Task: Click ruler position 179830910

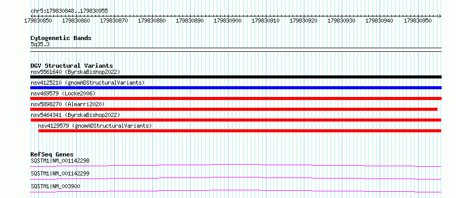Action: tap(265, 21)
